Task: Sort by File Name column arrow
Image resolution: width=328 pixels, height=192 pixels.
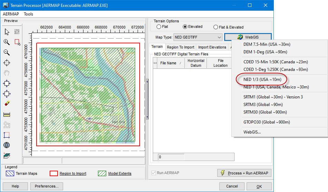Action: (x=180, y=63)
